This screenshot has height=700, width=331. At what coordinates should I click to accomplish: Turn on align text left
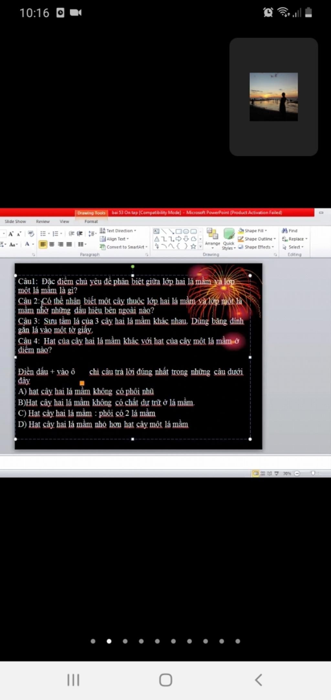coord(43,244)
